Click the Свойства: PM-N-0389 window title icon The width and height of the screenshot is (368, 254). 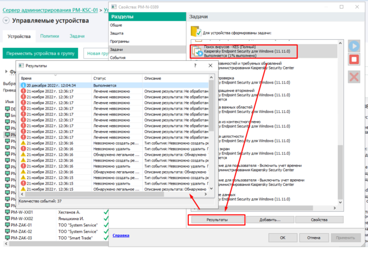114,7
